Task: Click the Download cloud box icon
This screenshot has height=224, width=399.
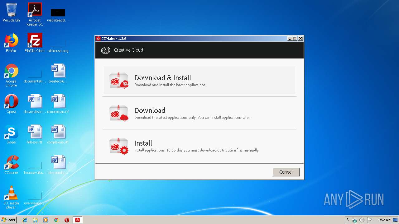Action: pyautogui.click(x=119, y=113)
